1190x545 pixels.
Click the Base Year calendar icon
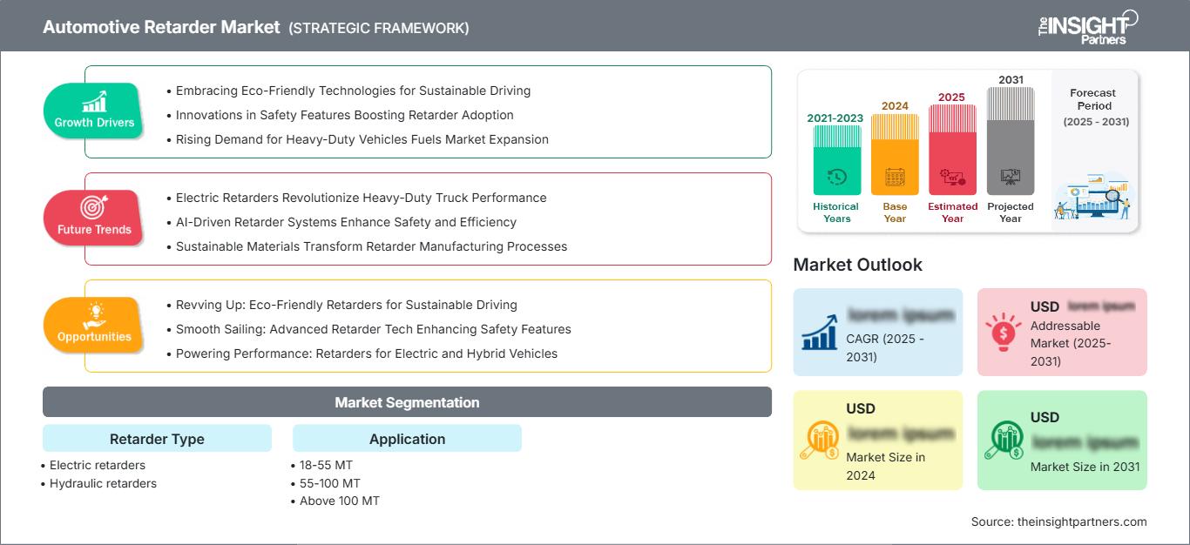tap(895, 178)
